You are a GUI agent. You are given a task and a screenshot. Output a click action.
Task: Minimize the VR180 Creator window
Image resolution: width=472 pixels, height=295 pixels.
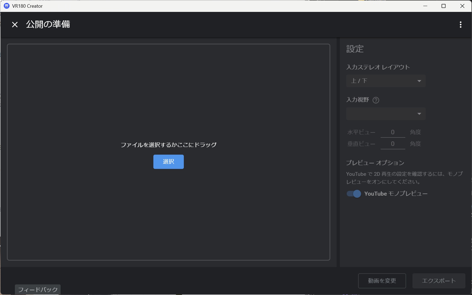click(x=425, y=6)
